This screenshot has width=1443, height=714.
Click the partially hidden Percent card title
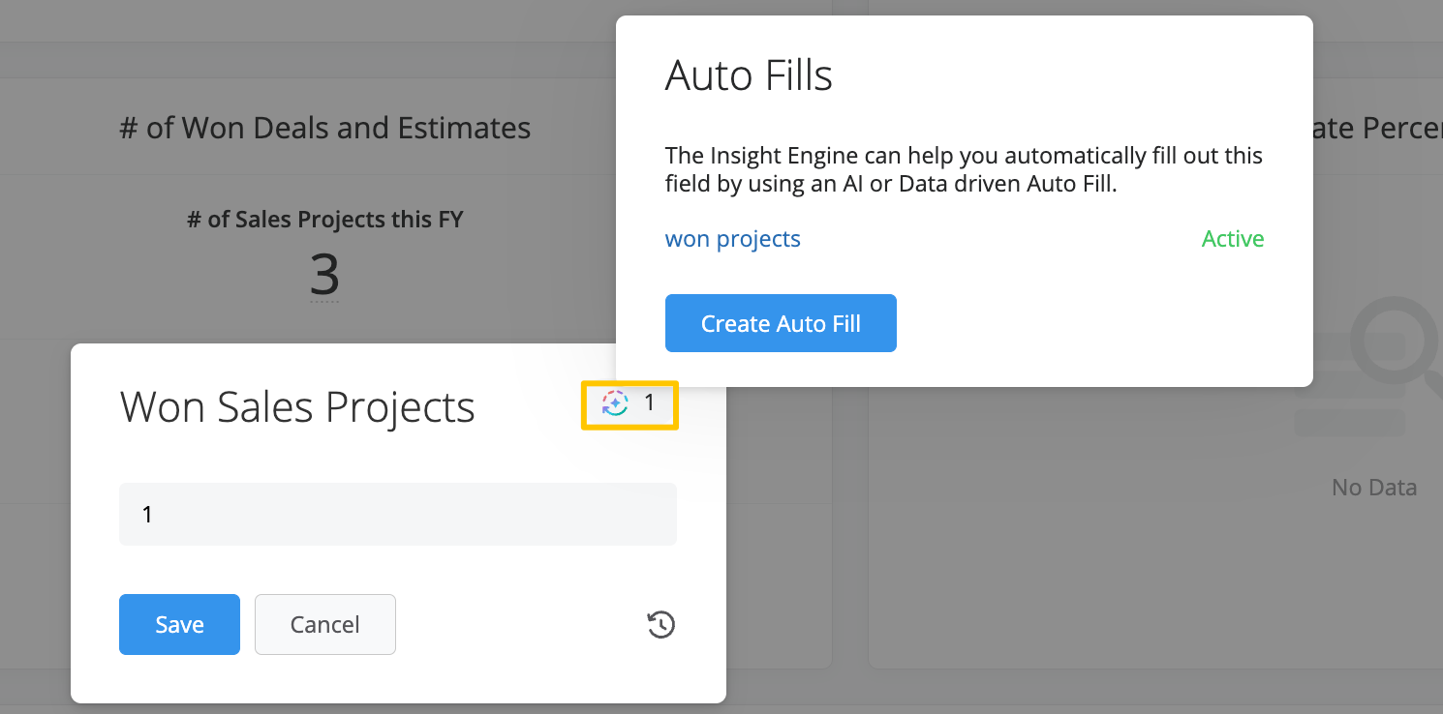[1377, 128]
